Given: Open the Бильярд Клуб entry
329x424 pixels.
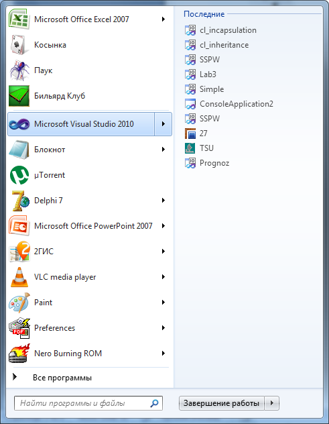Looking at the screenshot, I should 90,96.
